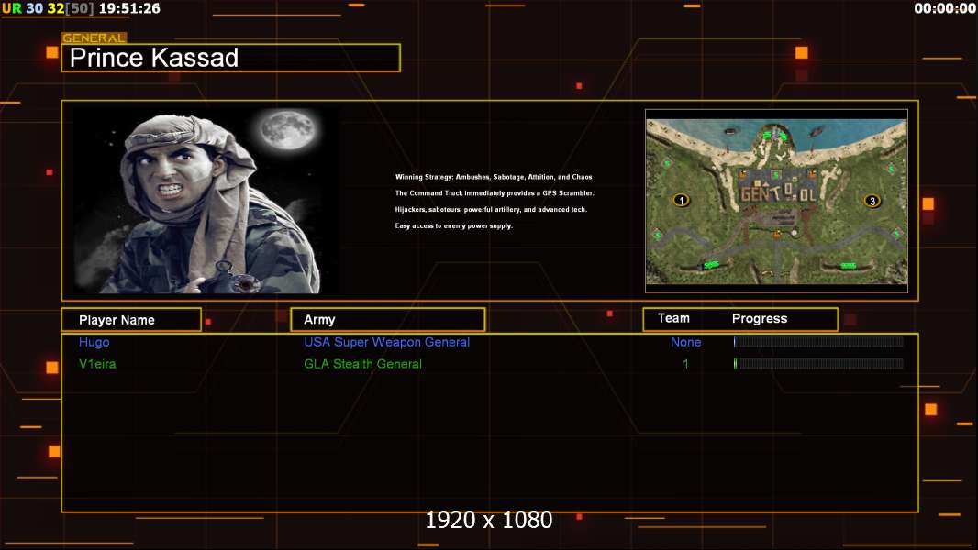The height and width of the screenshot is (550, 978).
Task: Click 'USA Super Weapon General' army entry
Action: coord(387,342)
